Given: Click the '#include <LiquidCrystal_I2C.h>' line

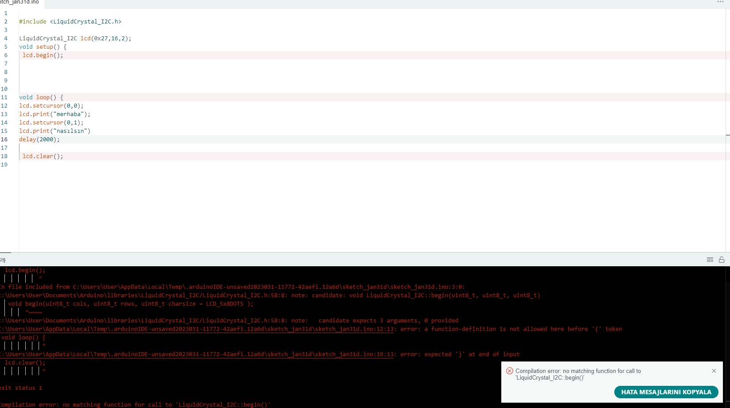Looking at the screenshot, I should tap(70, 22).
